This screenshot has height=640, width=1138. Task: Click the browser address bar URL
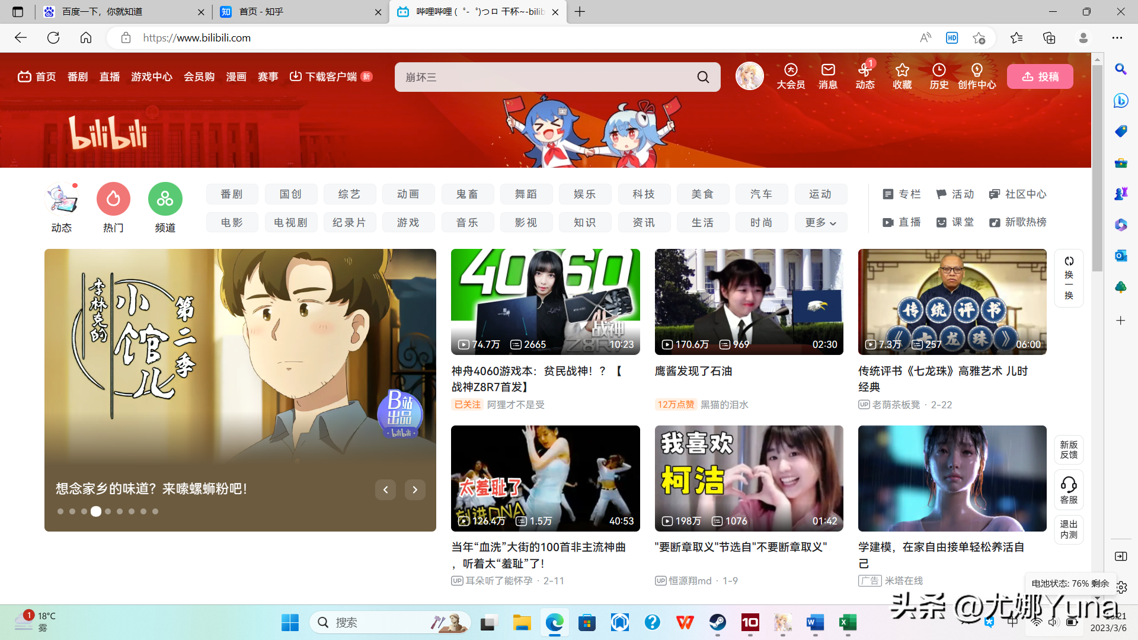(x=197, y=38)
